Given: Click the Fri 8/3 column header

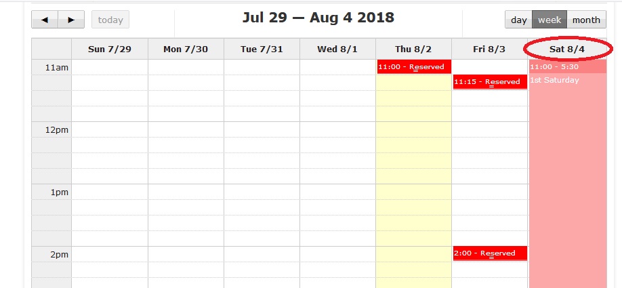Looking at the screenshot, I should (489, 49).
